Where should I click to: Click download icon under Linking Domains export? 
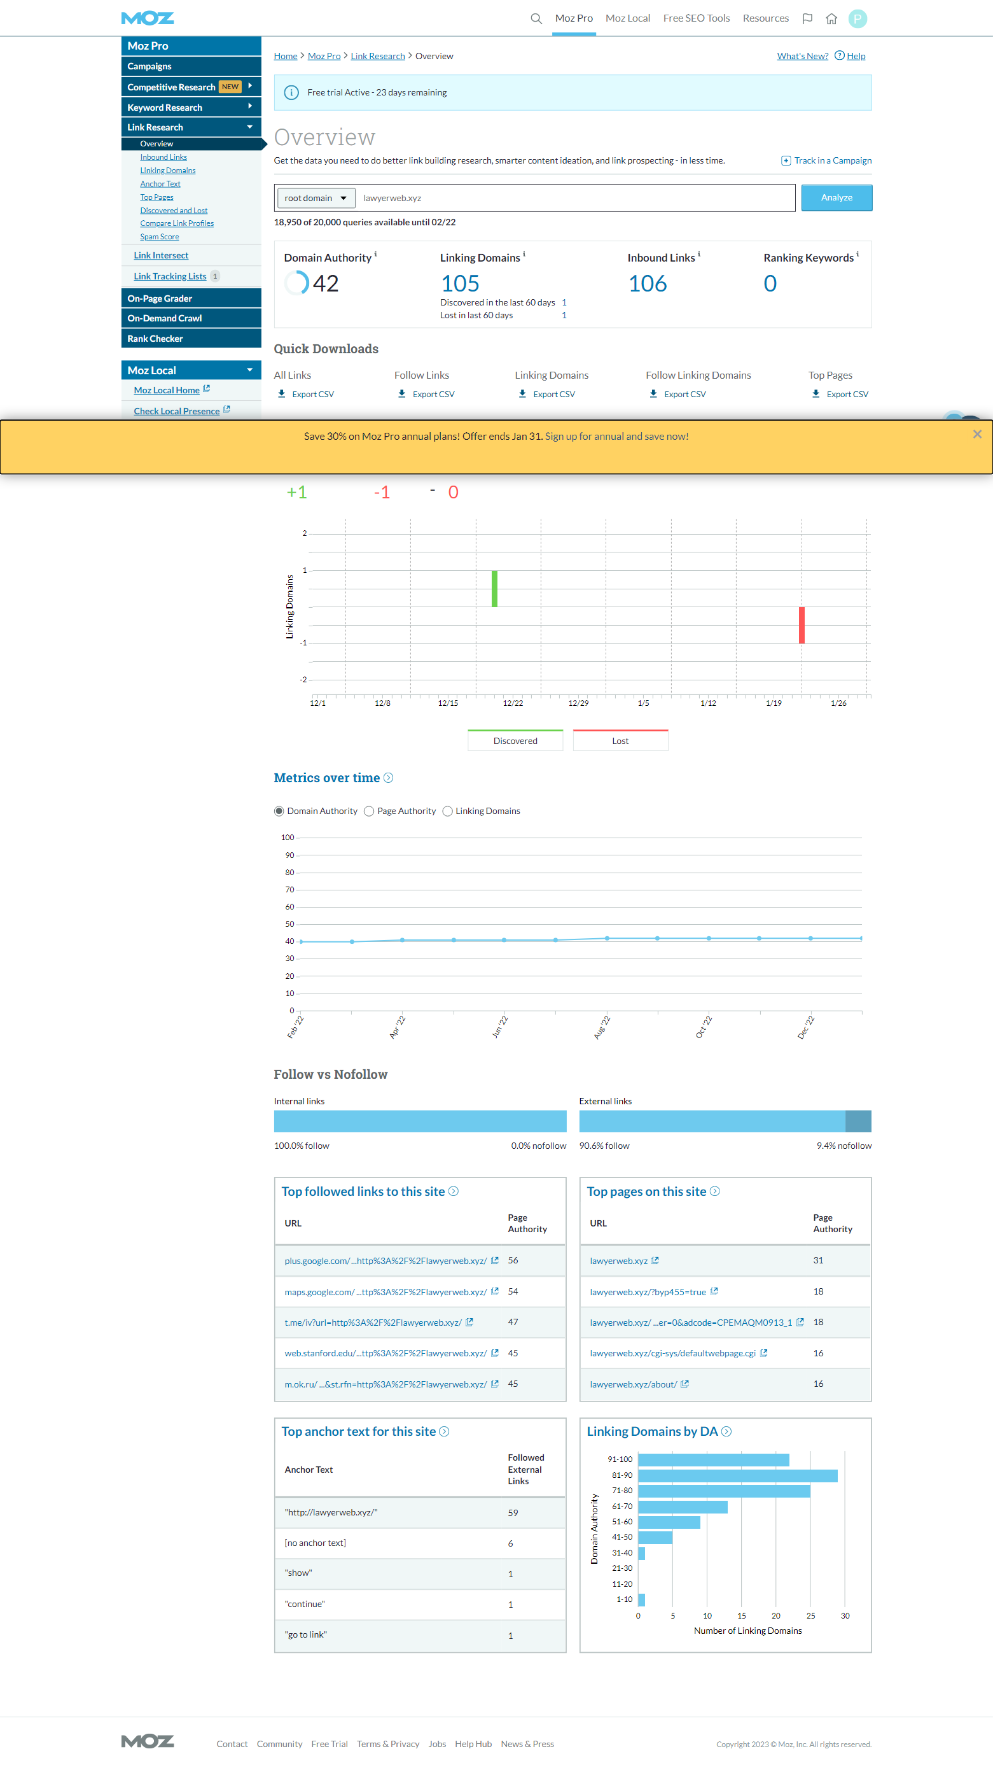coord(523,394)
